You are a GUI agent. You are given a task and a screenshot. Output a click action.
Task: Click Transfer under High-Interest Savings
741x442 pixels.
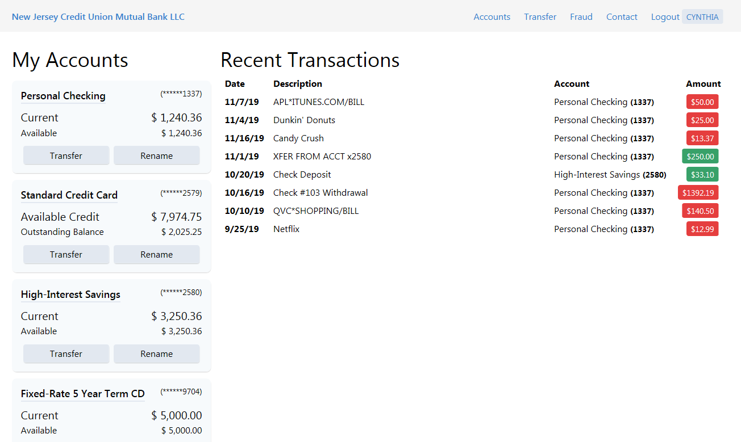tap(66, 353)
